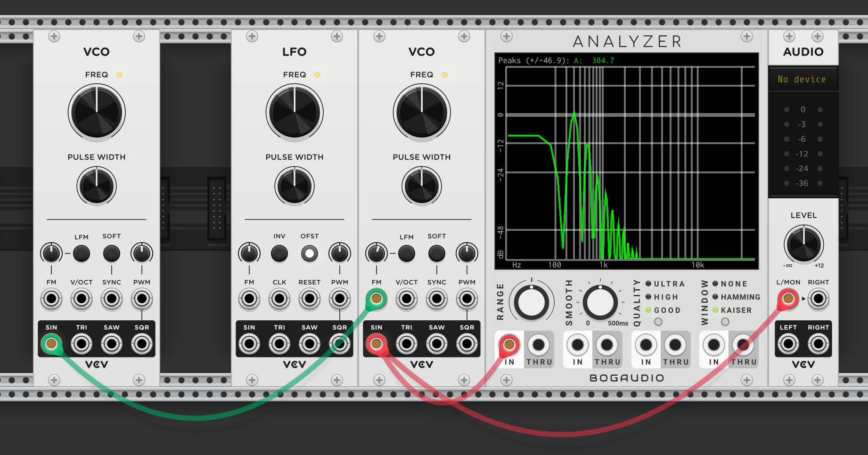Click the Audio RIGHT input jack
The height and width of the screenshot is (455, 868).
[x=819, y=299]
